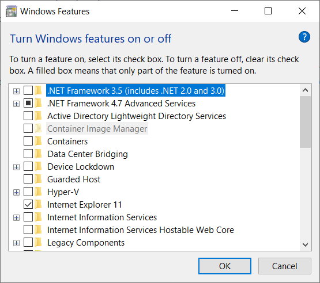The width and height of the screenshot is (320, 283).
Task: Click the folder icon beside Guarded Host
Action: point(38,179)
